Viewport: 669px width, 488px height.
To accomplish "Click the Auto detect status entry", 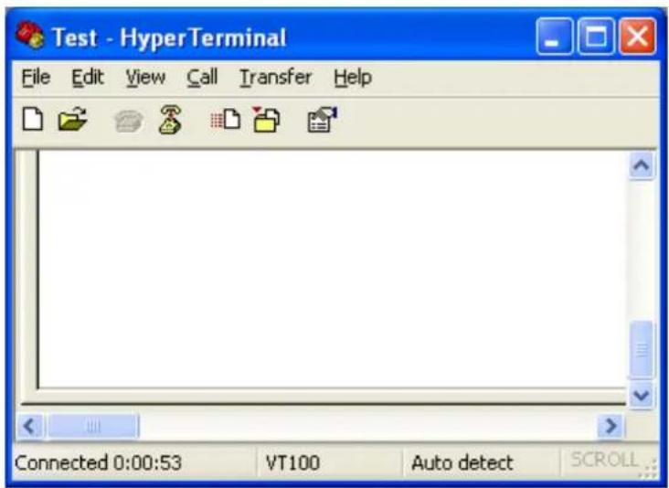I will [462, 462].
